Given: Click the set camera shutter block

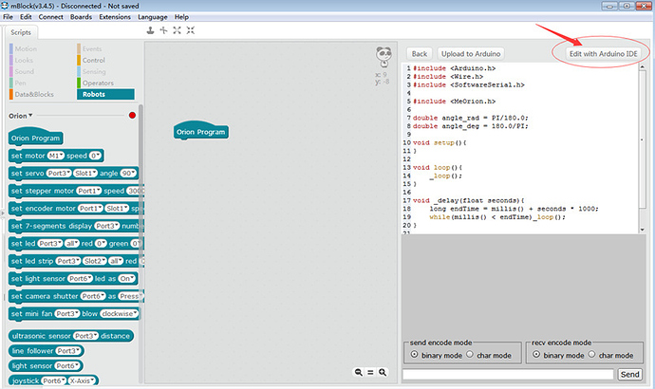Looking at the screenshot, I should 76,296.
